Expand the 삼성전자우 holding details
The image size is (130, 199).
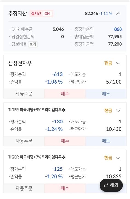tap(118, 63)
